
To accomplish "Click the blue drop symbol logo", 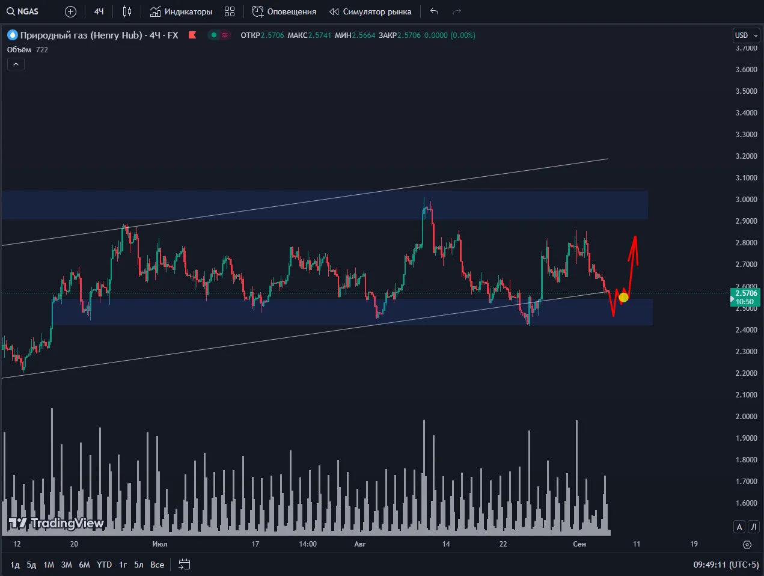I will pos(13,35).
